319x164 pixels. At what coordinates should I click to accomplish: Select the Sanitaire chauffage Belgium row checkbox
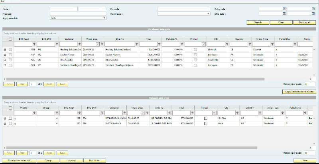[x=10, y=65]
